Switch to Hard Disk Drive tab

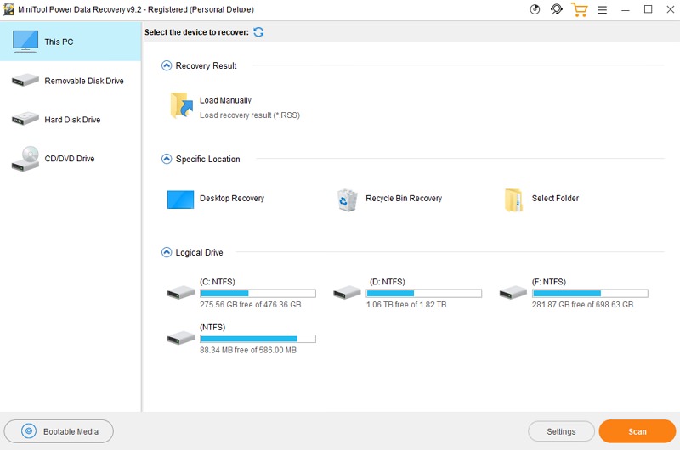tap(71, 120)
